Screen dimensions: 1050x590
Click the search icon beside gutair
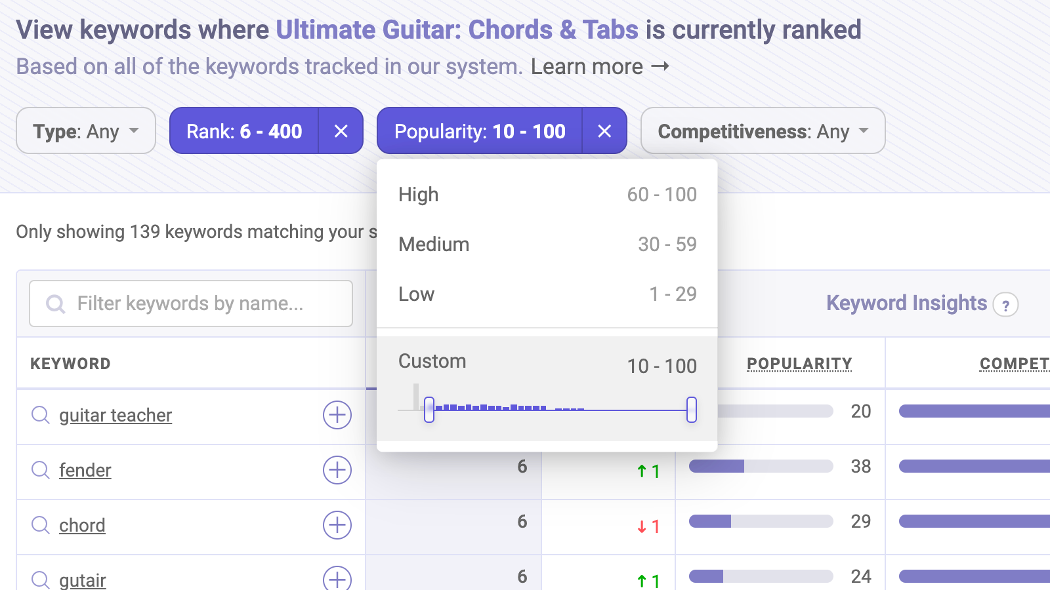41,580
